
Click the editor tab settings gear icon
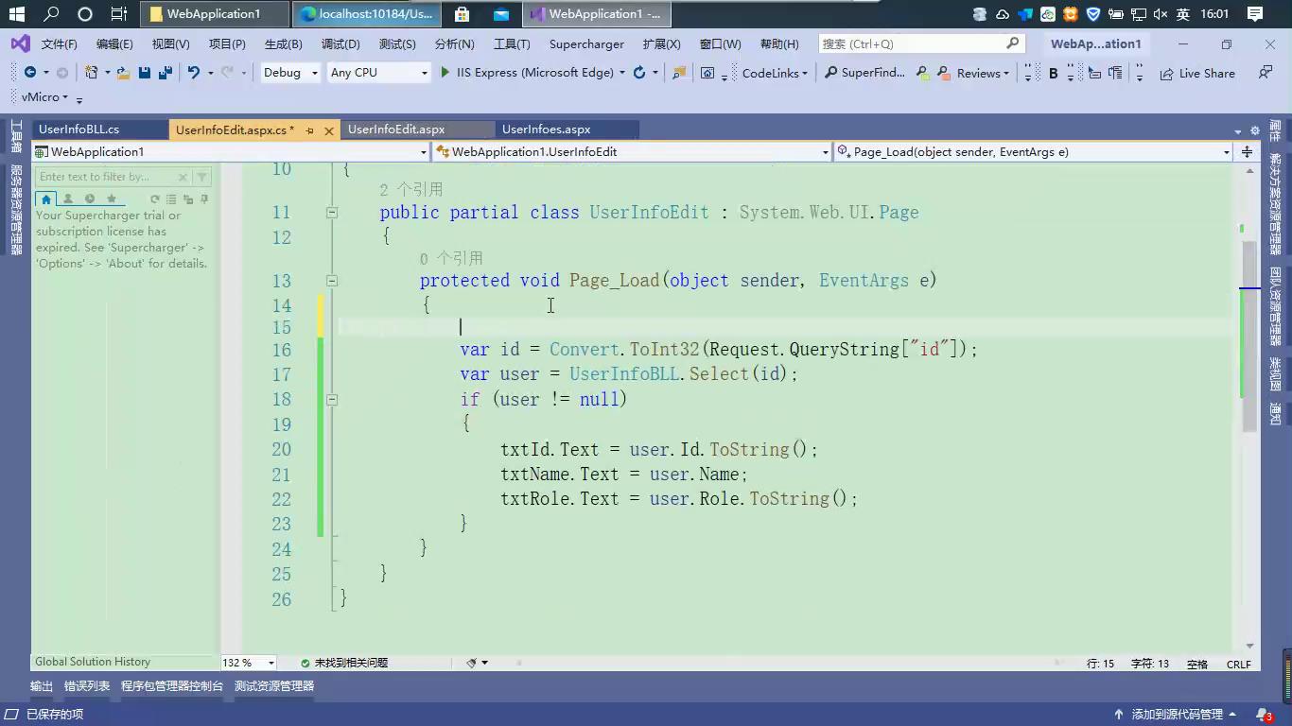point(1255,130)
